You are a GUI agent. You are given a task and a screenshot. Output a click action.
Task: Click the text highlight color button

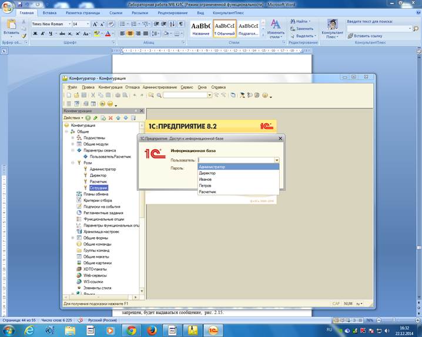(x=96, y=33)
